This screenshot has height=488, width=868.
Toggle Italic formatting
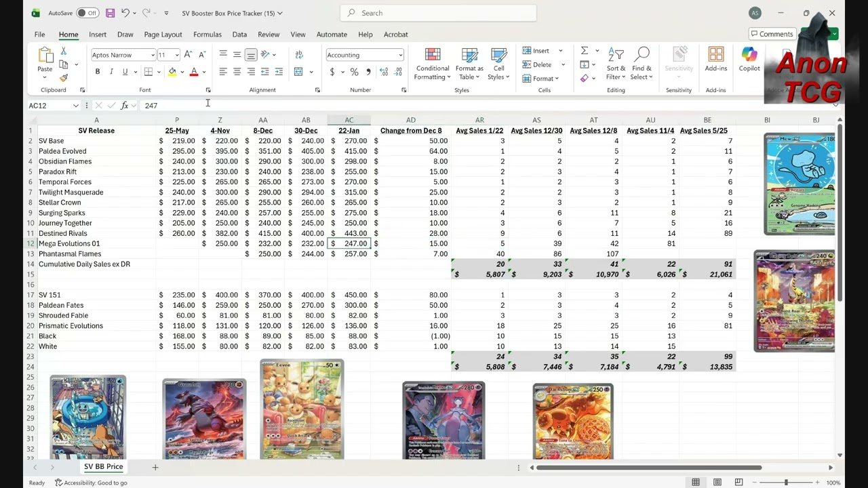pos(111,72)
